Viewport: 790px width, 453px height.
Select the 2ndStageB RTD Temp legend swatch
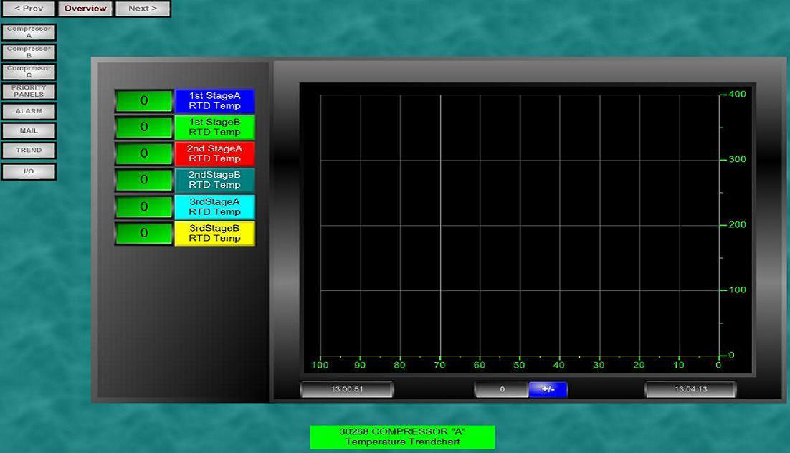pyautogui.click(x=214, y=180)
